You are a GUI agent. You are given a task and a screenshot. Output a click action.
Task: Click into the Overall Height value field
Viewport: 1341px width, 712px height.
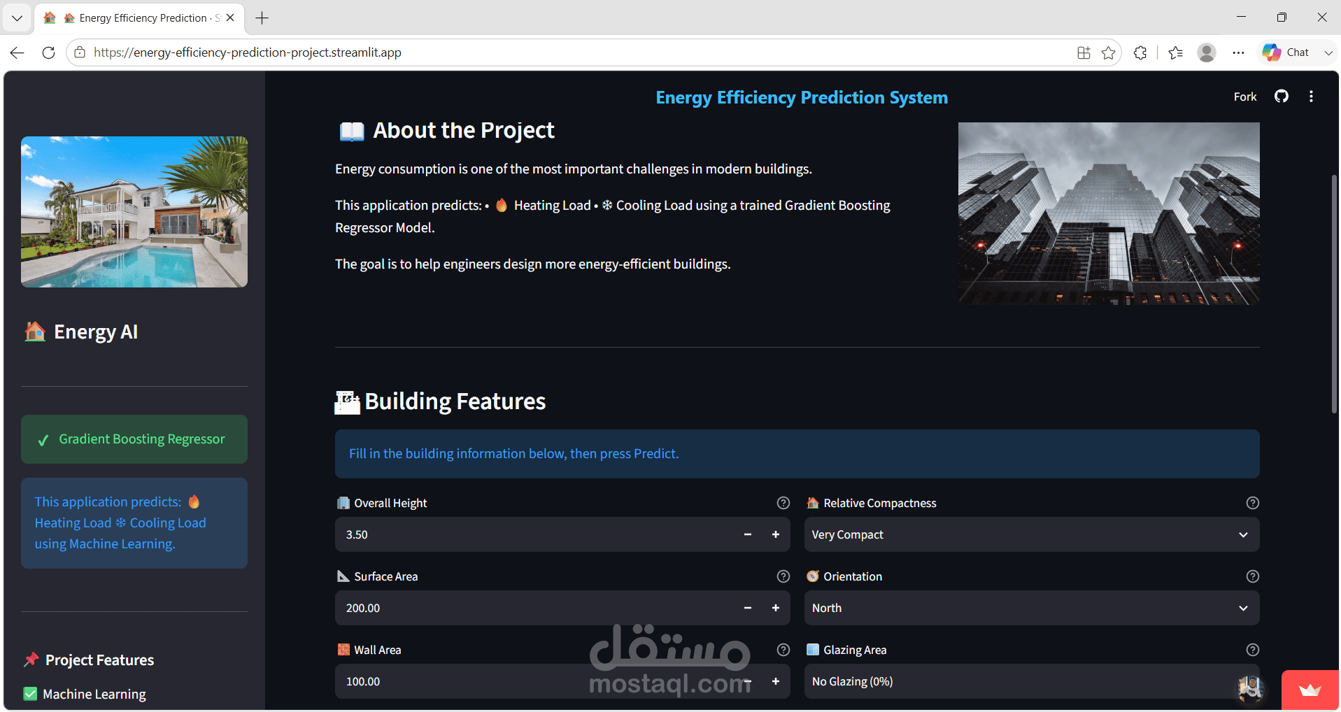[x=535, y=534]
